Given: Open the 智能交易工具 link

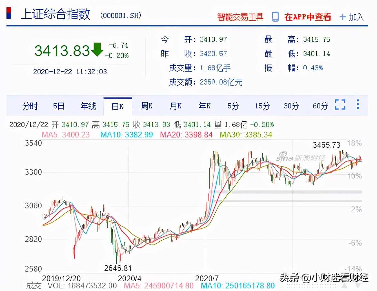Looking at the screenshot, I should (241, 16).
